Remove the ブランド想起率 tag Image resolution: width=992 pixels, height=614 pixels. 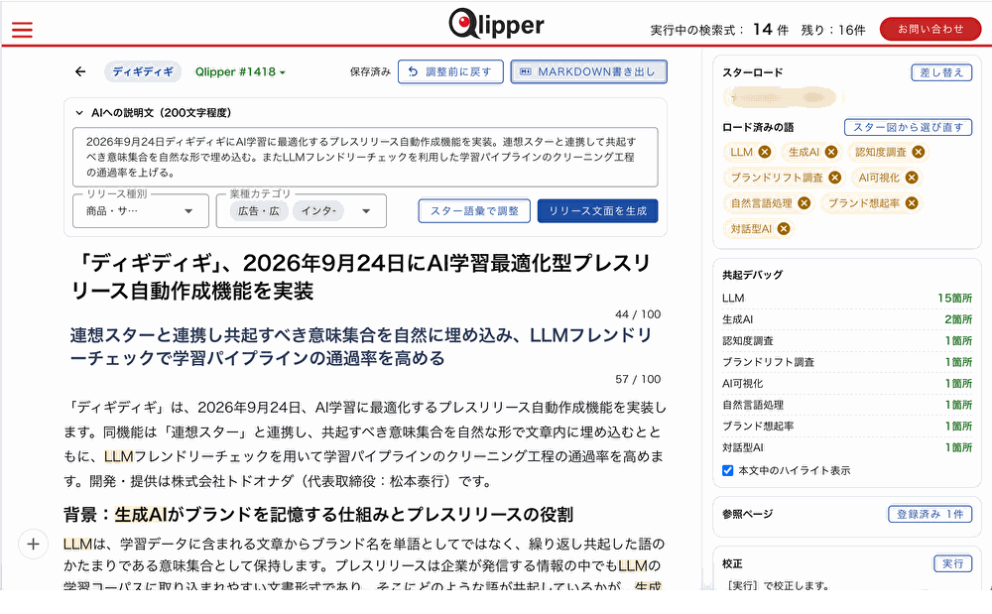911,203
